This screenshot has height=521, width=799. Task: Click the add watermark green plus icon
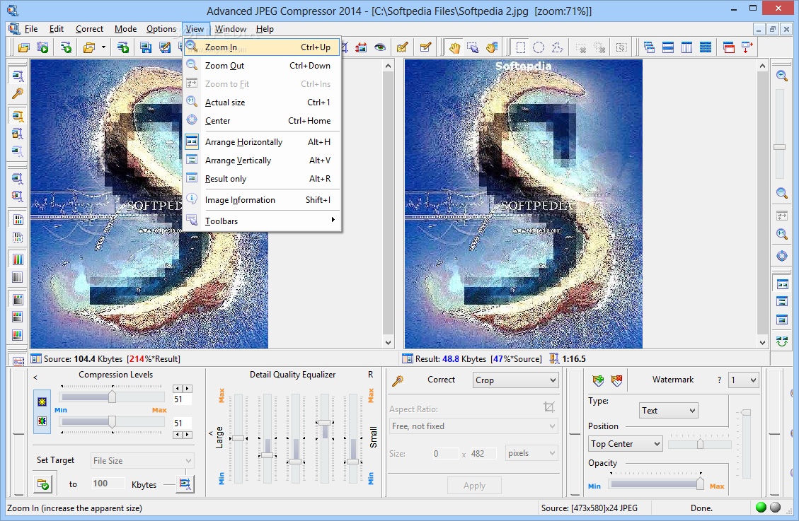coord(598,380)
